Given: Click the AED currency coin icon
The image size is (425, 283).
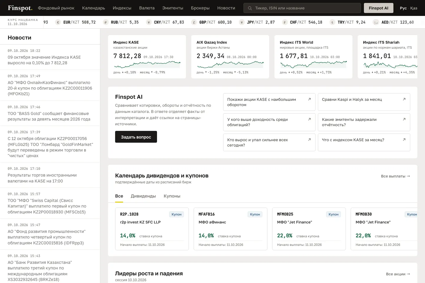Looking at the screenshot, I should coord(376,22).
